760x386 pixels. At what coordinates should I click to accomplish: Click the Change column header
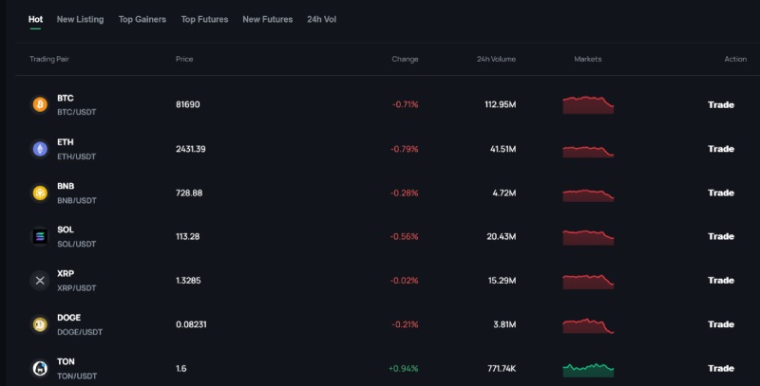(405, 59)
